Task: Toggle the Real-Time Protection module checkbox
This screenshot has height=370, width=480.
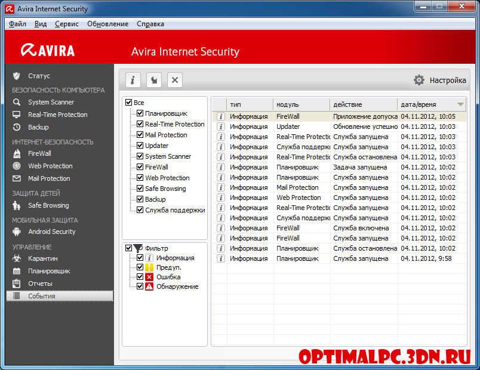Action: point(140,124)
